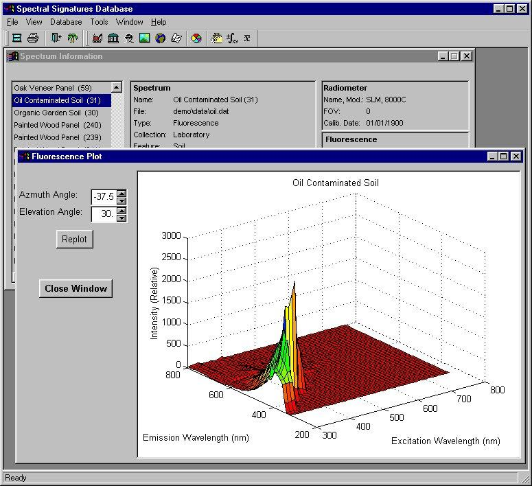The image size is (532, 486).
Task: Close the Fluorescence Plot window
Action: 516,157
